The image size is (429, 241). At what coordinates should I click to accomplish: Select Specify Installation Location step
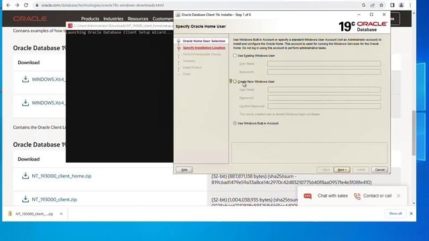coord(204,48)
